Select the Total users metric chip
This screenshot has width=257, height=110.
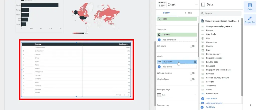click(x=177, y=62)
